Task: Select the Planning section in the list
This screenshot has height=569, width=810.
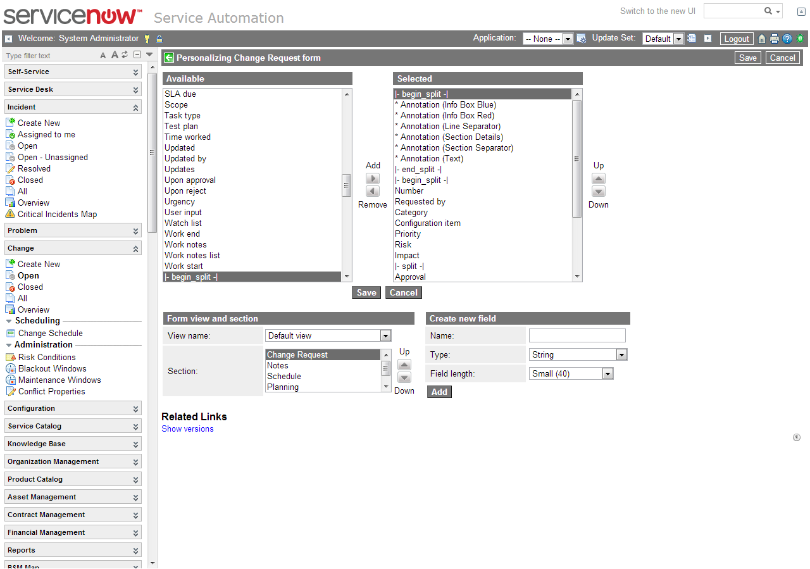Action: point(283,387)
